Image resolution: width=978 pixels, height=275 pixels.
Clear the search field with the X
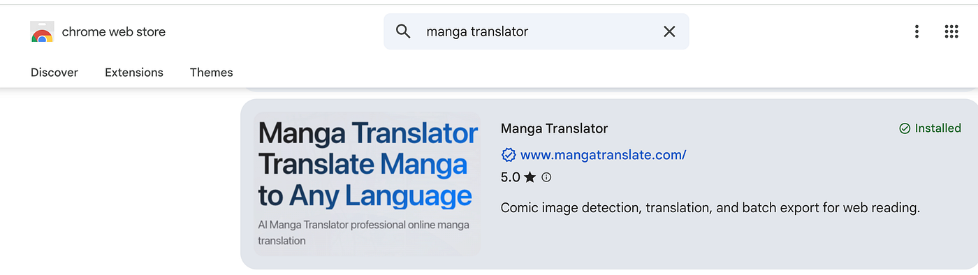(x=669, y=31)
